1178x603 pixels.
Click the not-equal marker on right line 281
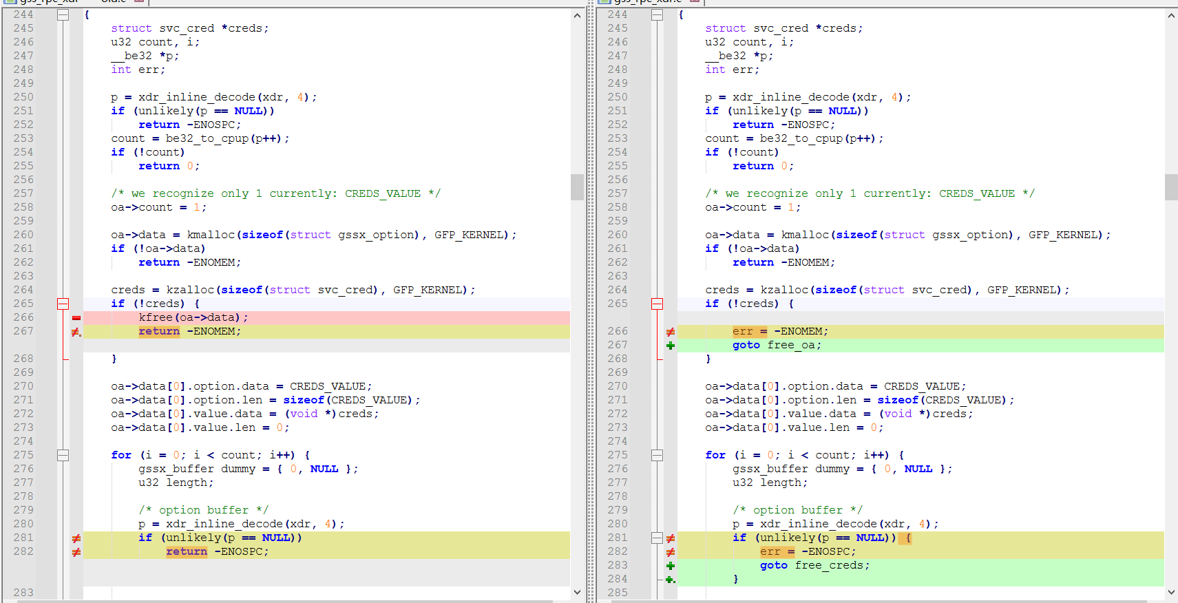click(671, 538)
